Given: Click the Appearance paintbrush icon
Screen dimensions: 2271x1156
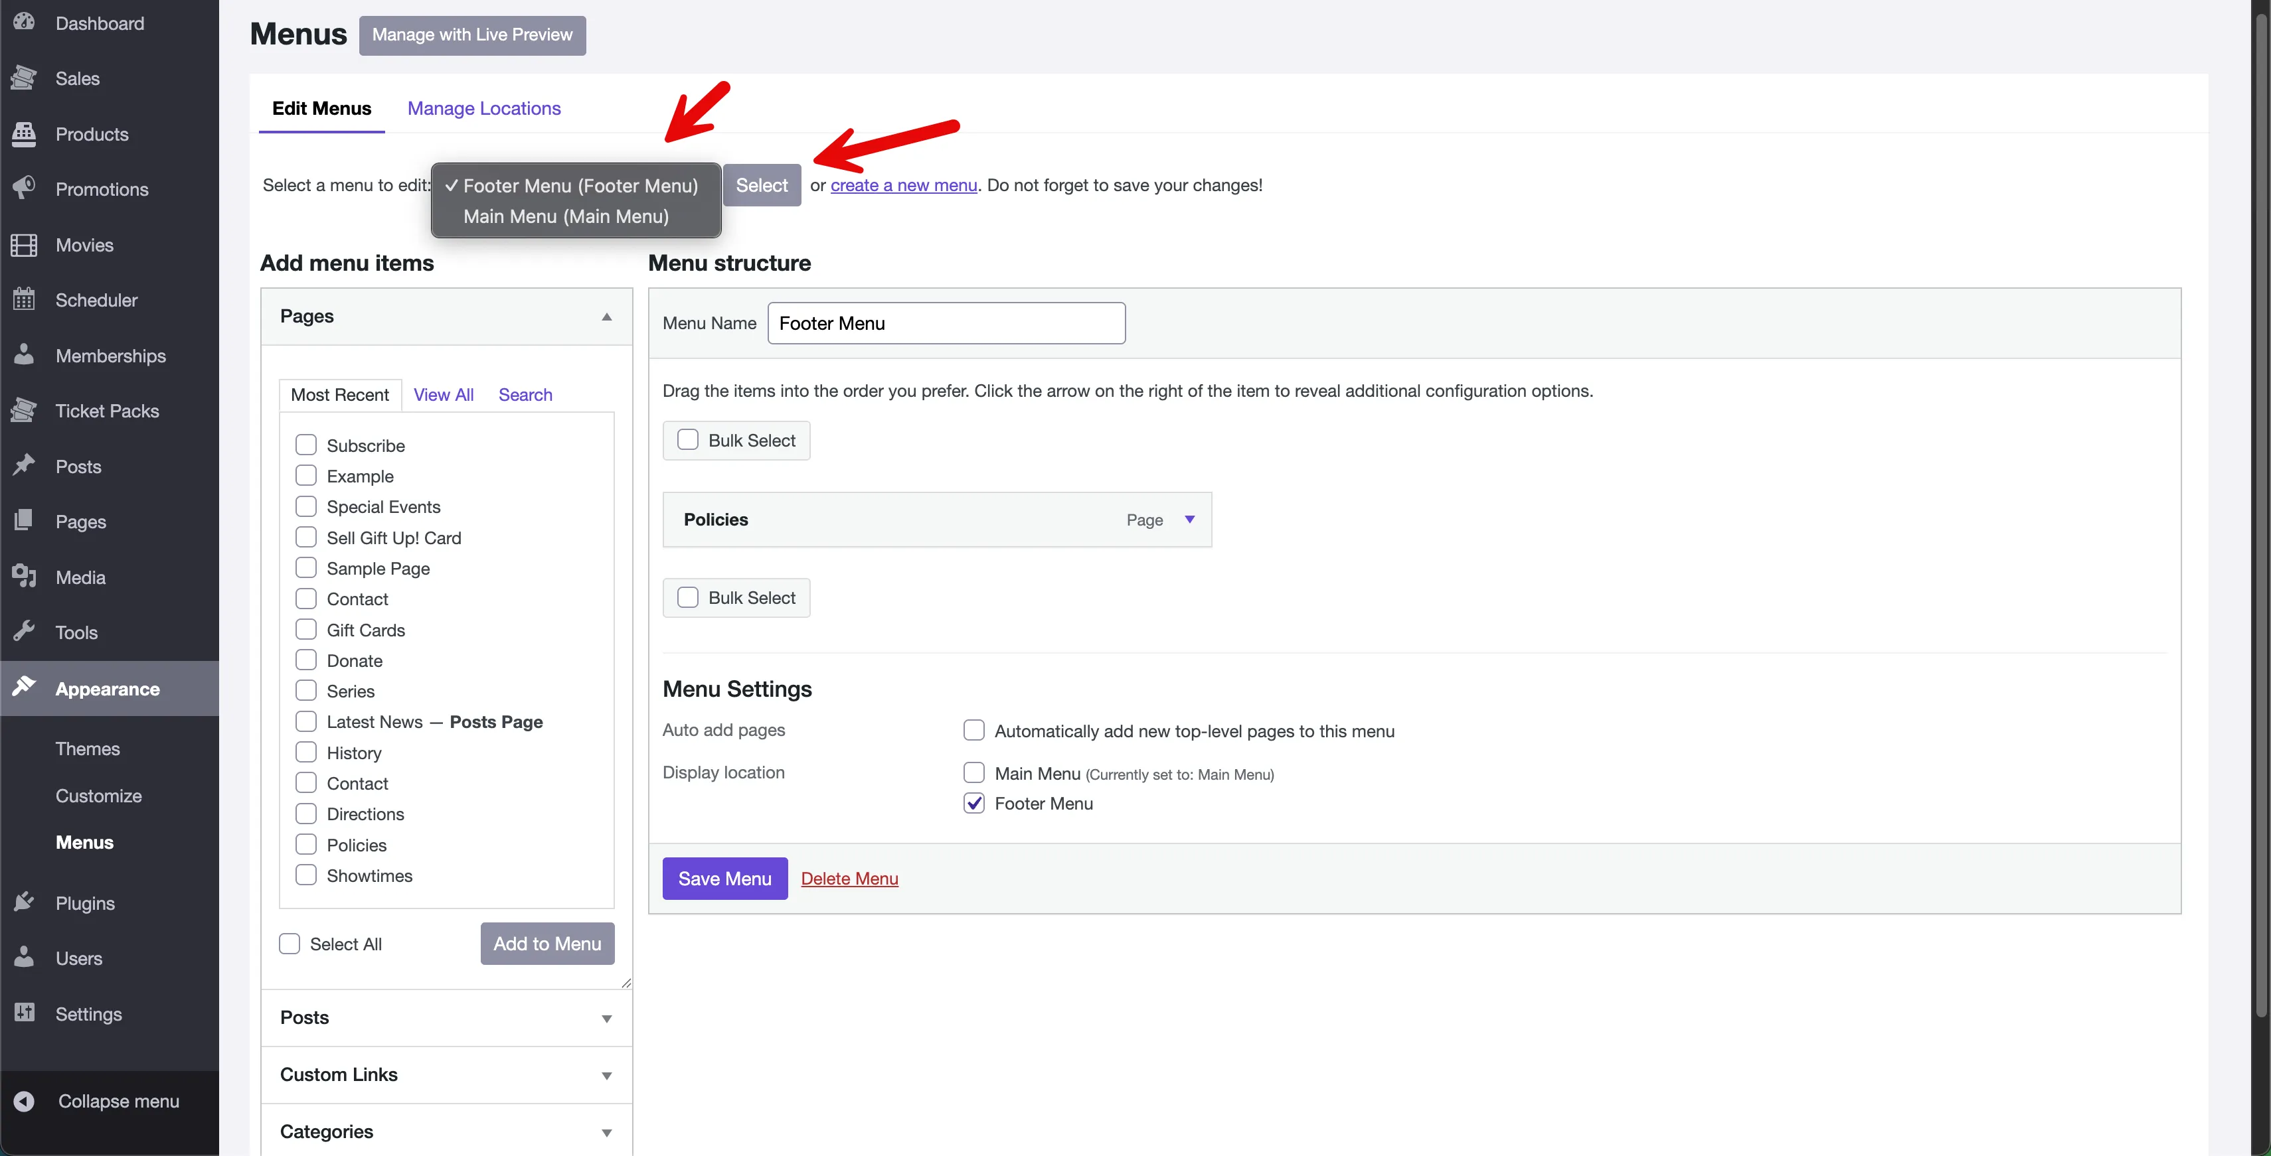Looking at the screenshot, I should pos(24,687).
